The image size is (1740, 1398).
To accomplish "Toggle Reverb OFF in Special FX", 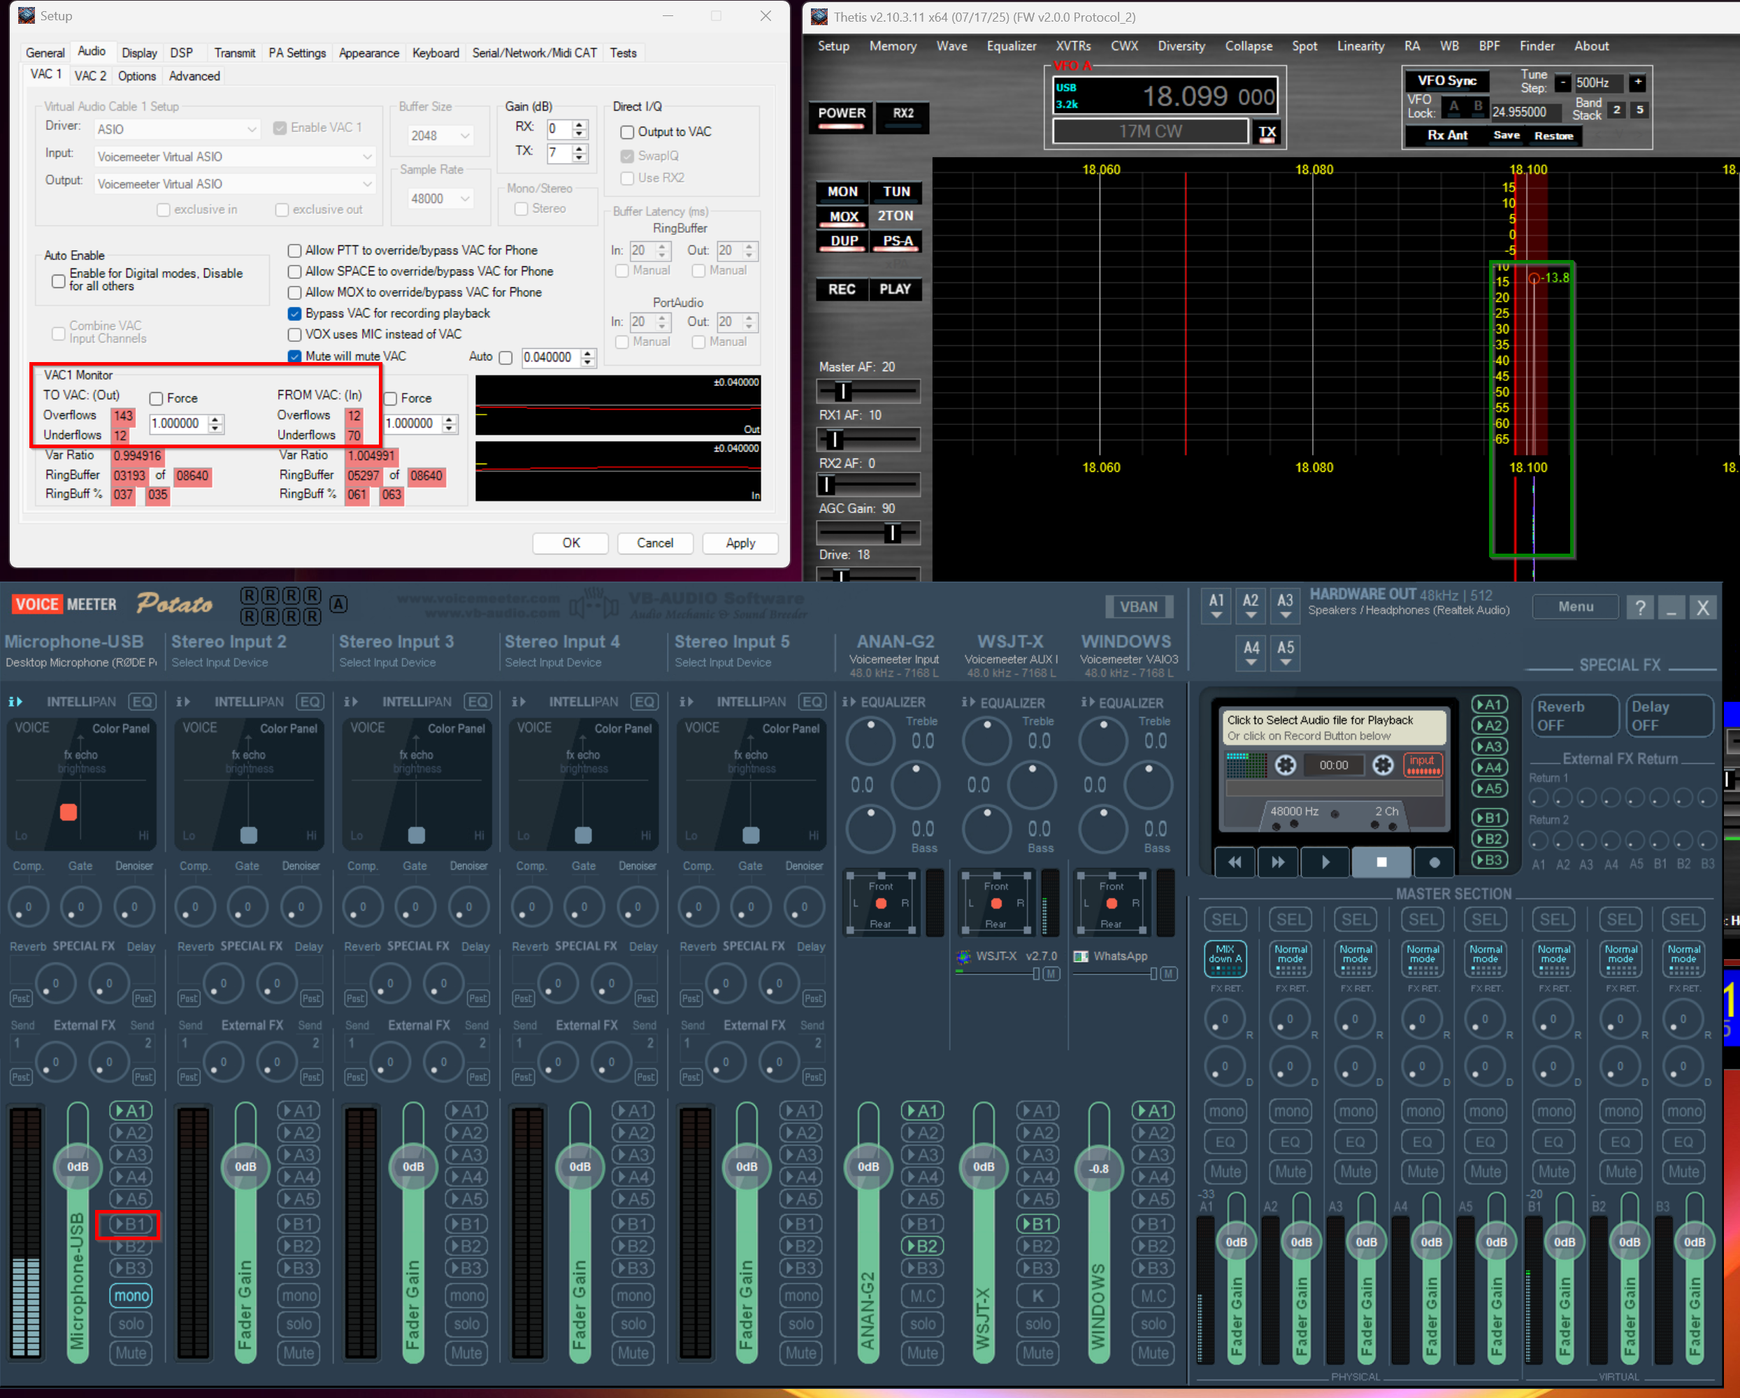I will click(x=1574, y=715).
